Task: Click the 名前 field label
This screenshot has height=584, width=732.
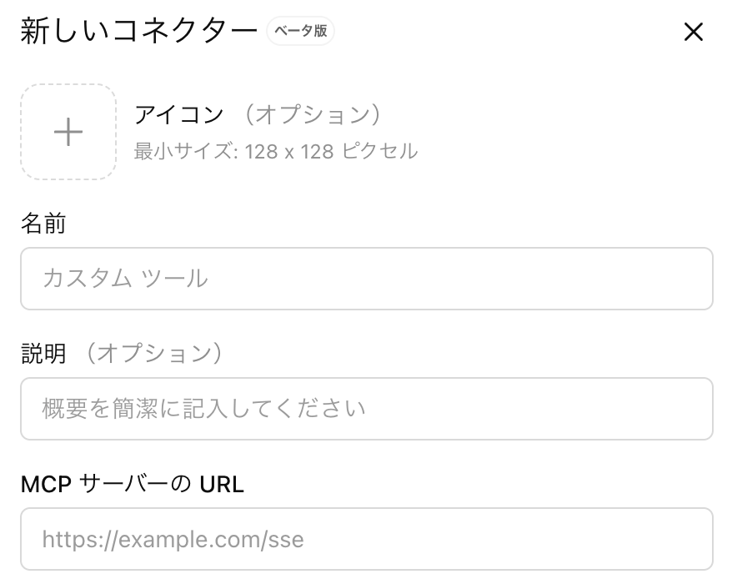Action: point(43,224)
